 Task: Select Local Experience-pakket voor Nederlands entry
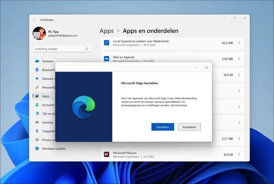(x=172, y=43)
